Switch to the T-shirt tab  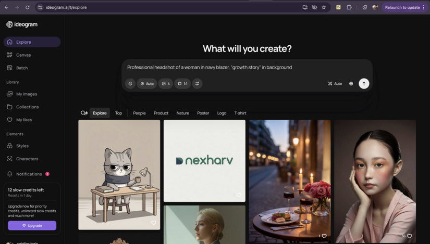240,113
